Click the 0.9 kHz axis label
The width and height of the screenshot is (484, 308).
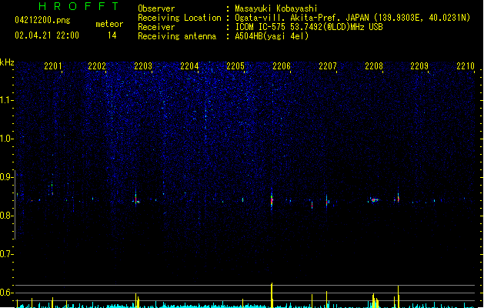[6, 177]
